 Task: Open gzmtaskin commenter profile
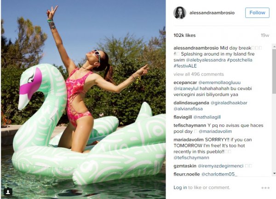(185, 166)
